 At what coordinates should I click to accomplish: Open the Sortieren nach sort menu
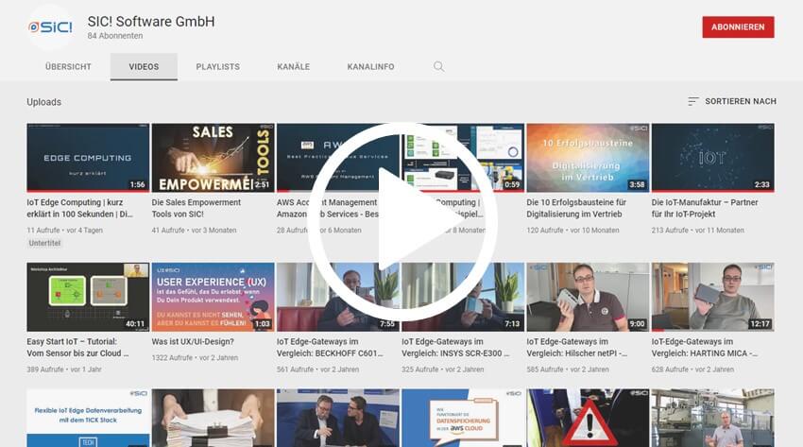pos(732,101)
